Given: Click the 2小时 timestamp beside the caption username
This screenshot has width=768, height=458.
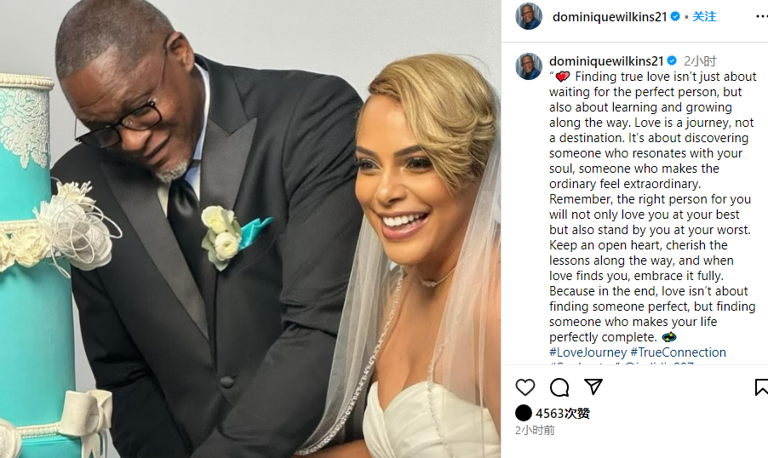Looking at the screenshot, I should [700, 61].
